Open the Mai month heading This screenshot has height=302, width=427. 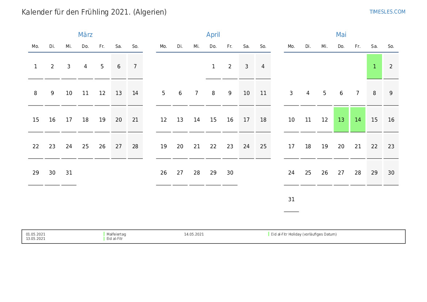tap(341, 35)
